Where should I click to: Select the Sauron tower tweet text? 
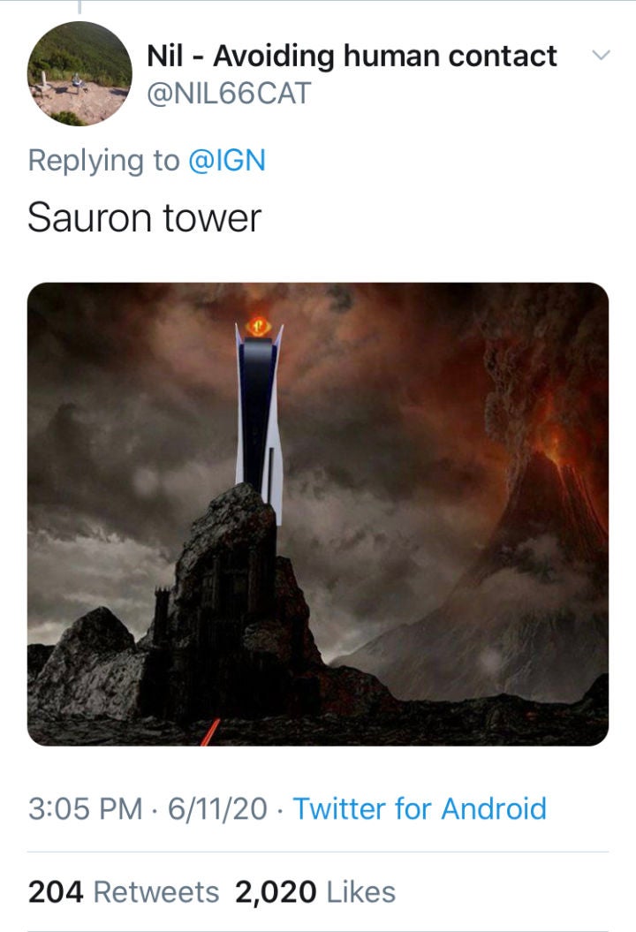coord(145,217)
